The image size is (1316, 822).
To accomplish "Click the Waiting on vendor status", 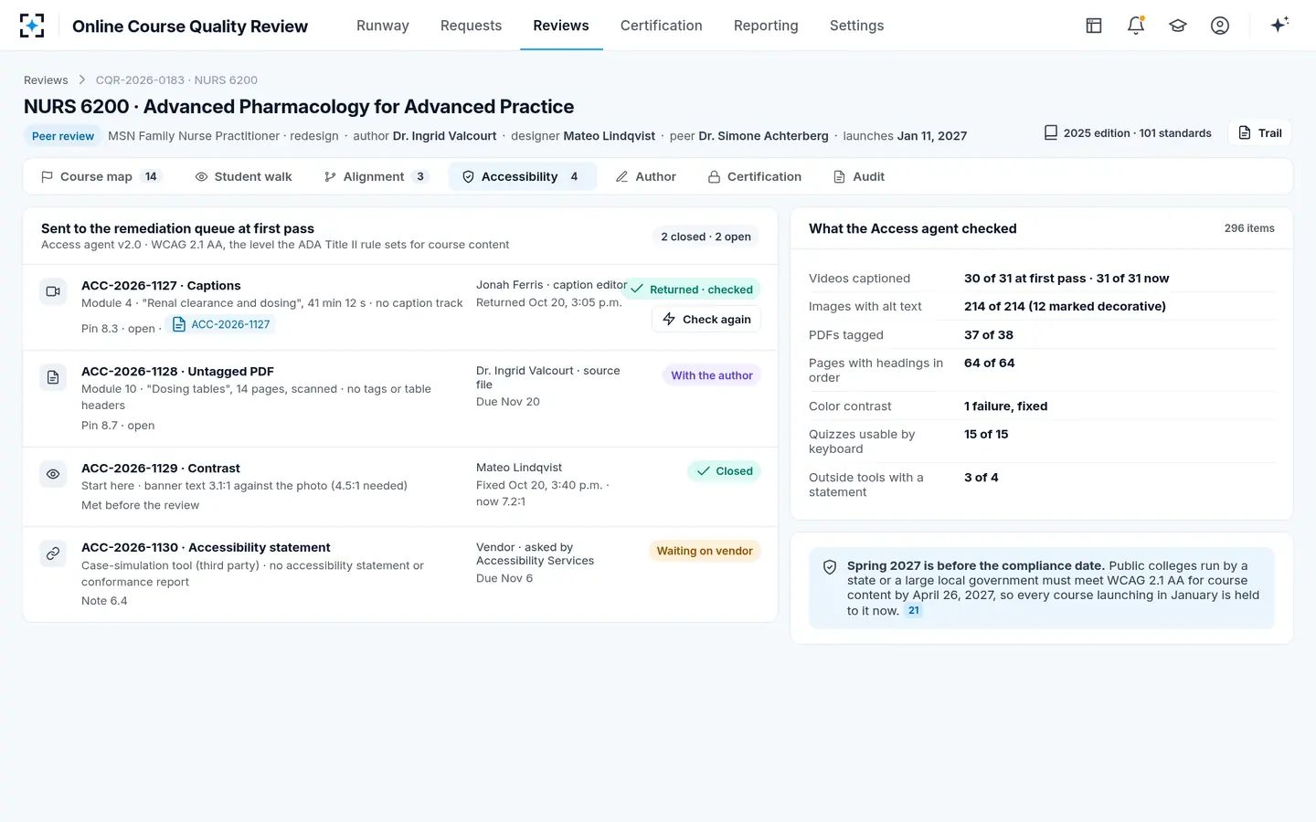I will 705,551.
